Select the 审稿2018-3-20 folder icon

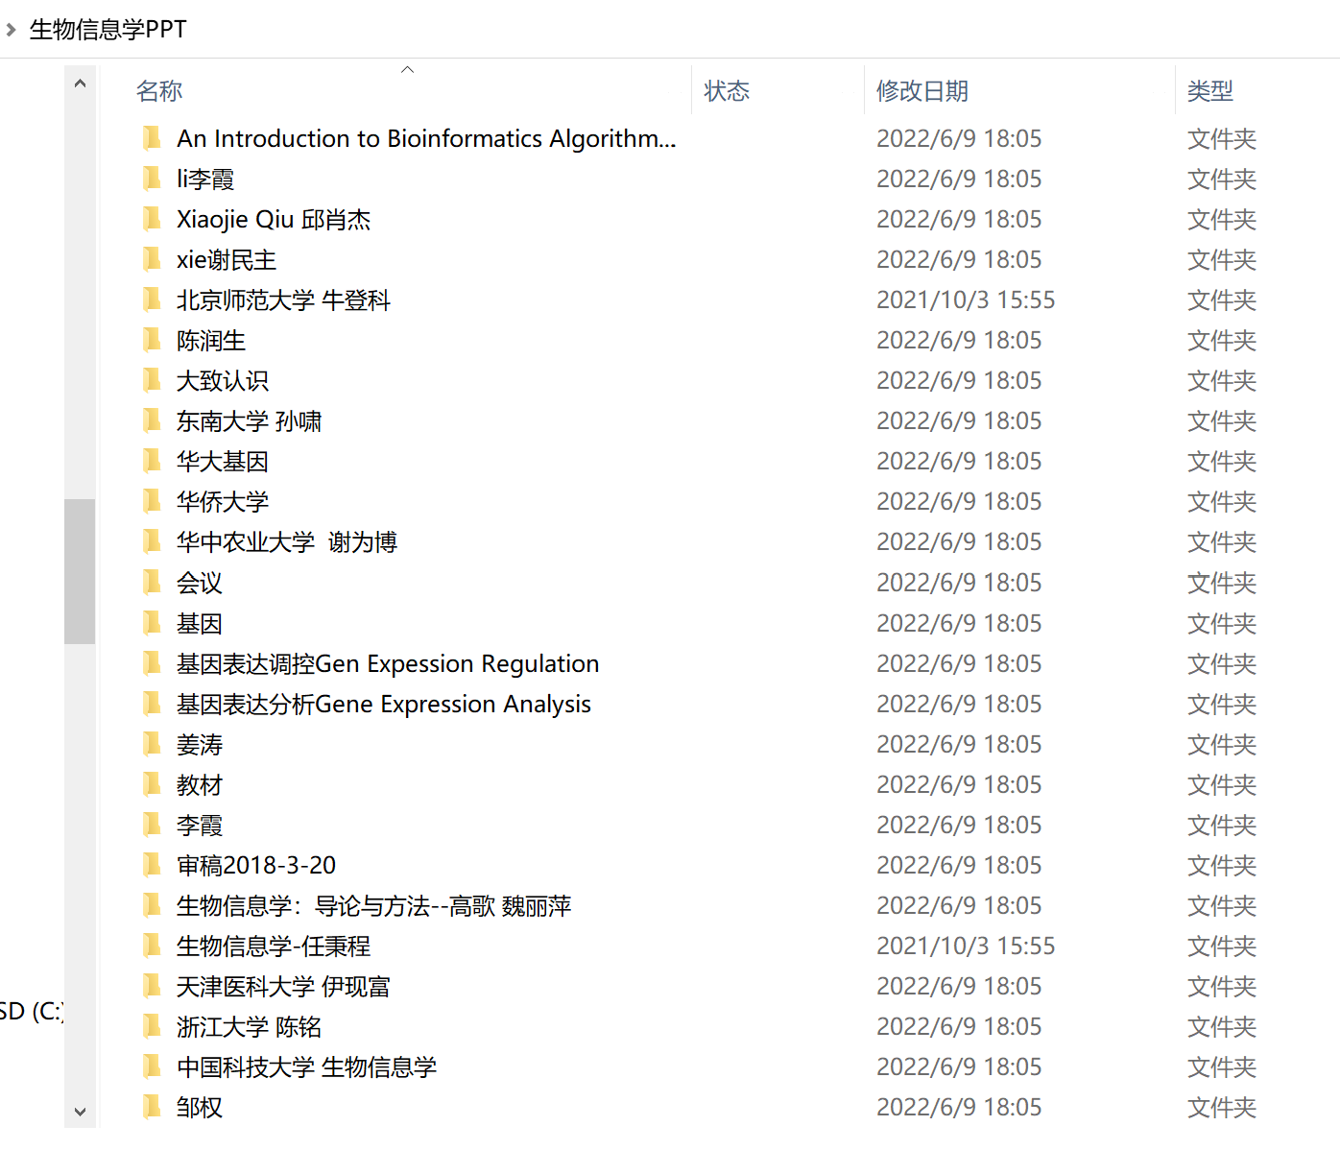[x=152, y=865]
